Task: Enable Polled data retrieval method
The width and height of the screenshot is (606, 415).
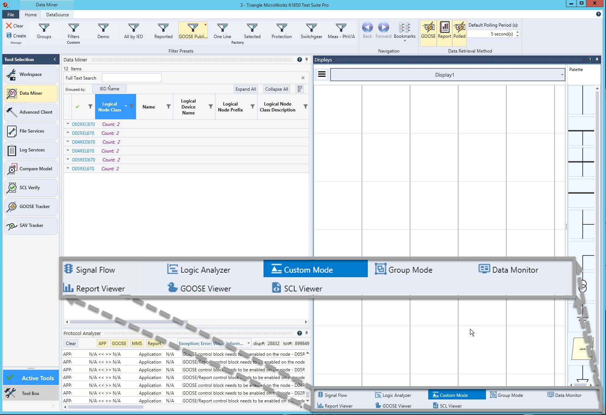Action: pyautogui.click(x=459, y=30)
